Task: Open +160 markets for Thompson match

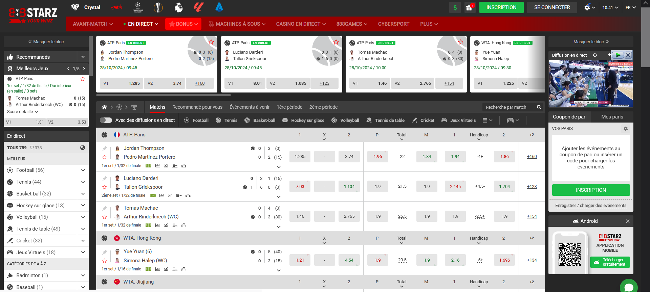Action: coord(532,157)
